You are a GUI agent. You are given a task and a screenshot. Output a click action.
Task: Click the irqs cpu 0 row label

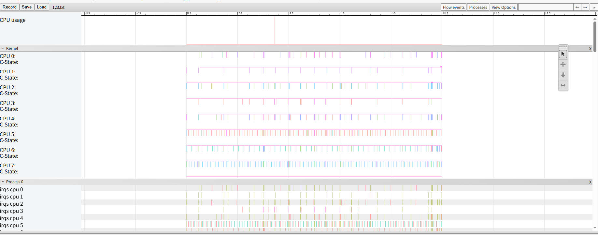point(11,189)
